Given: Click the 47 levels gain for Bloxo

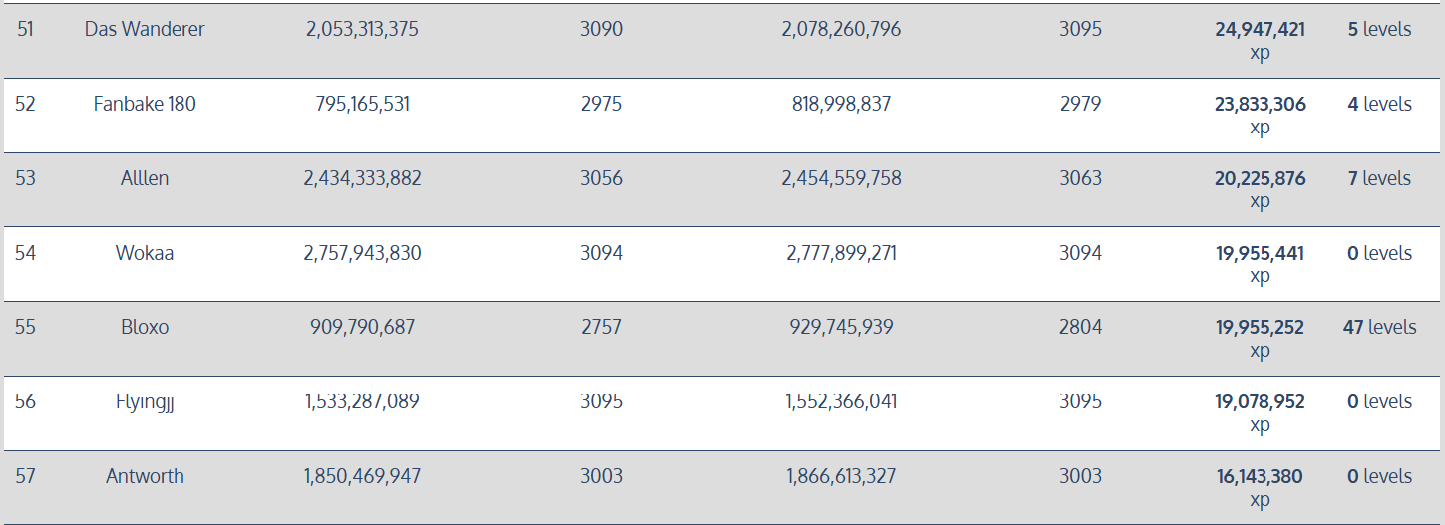Looking at the screenshot, I should click(x=1379, y=327).
